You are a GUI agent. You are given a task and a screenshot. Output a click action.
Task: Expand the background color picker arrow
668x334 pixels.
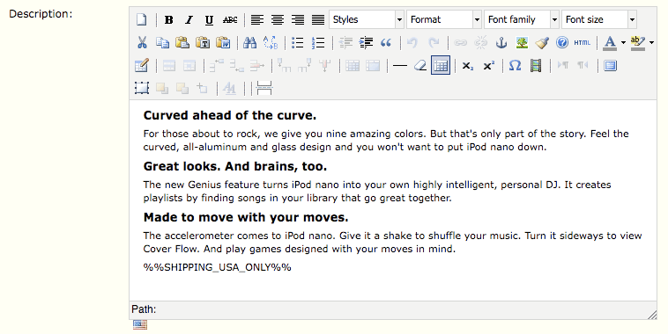pos(651,42)
